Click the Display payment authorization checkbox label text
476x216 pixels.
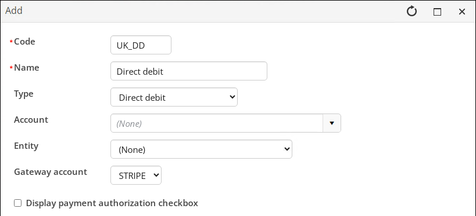[112, 203]
